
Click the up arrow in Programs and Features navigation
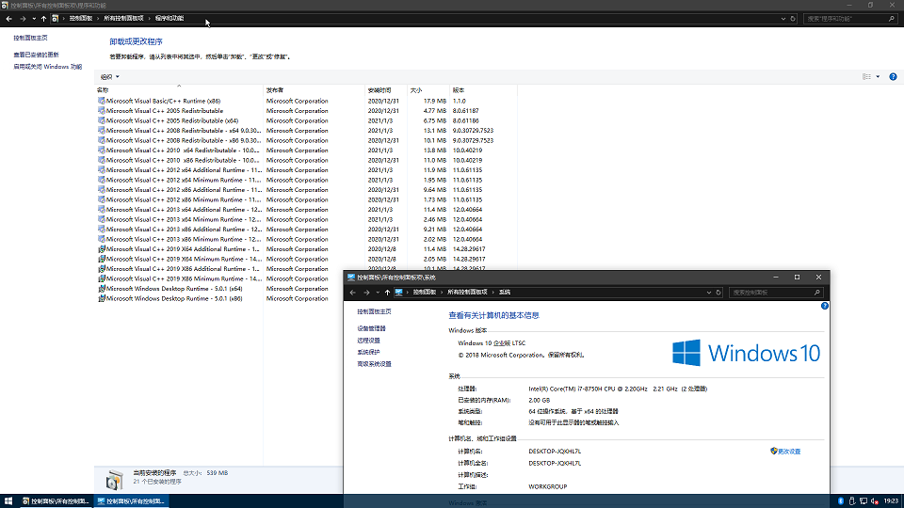pos(43,18)
